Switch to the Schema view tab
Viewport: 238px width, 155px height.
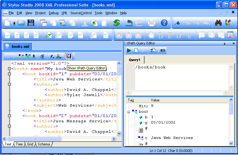point(44,144)
